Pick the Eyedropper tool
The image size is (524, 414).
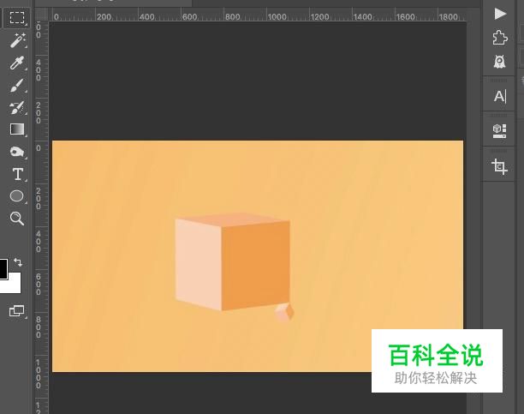click(17, 63)
